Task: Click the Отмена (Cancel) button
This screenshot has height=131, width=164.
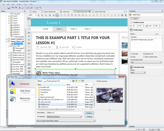Action: [89, 117]
